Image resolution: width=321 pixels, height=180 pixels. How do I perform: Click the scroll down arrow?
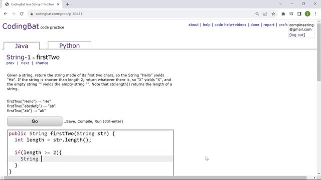(x=319, y=173)
